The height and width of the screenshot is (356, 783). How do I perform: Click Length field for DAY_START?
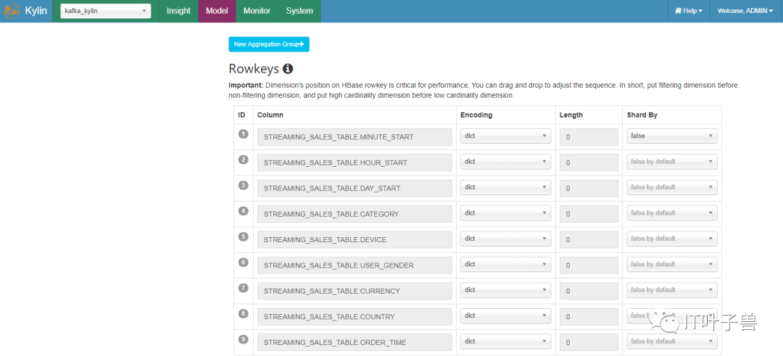click(x=589, y=189)
